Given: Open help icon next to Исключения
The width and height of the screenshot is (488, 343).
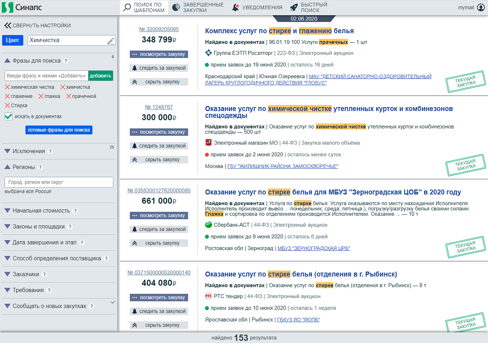Looking at the screenshot, I should click(x=50, y=151).
